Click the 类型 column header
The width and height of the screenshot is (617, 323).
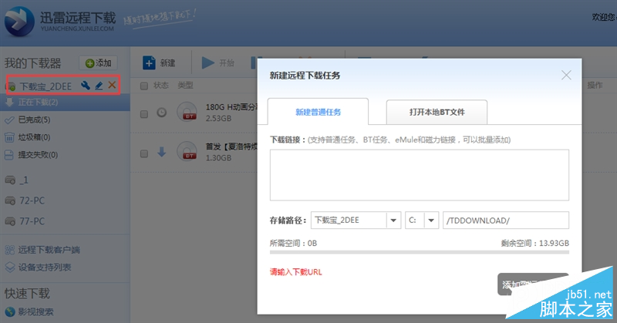[185, 86]
